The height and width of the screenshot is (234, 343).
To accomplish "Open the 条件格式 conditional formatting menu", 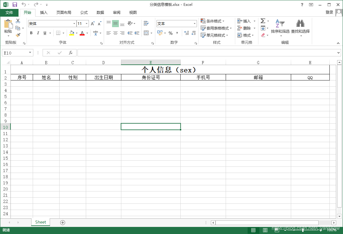I will [212, 21].
